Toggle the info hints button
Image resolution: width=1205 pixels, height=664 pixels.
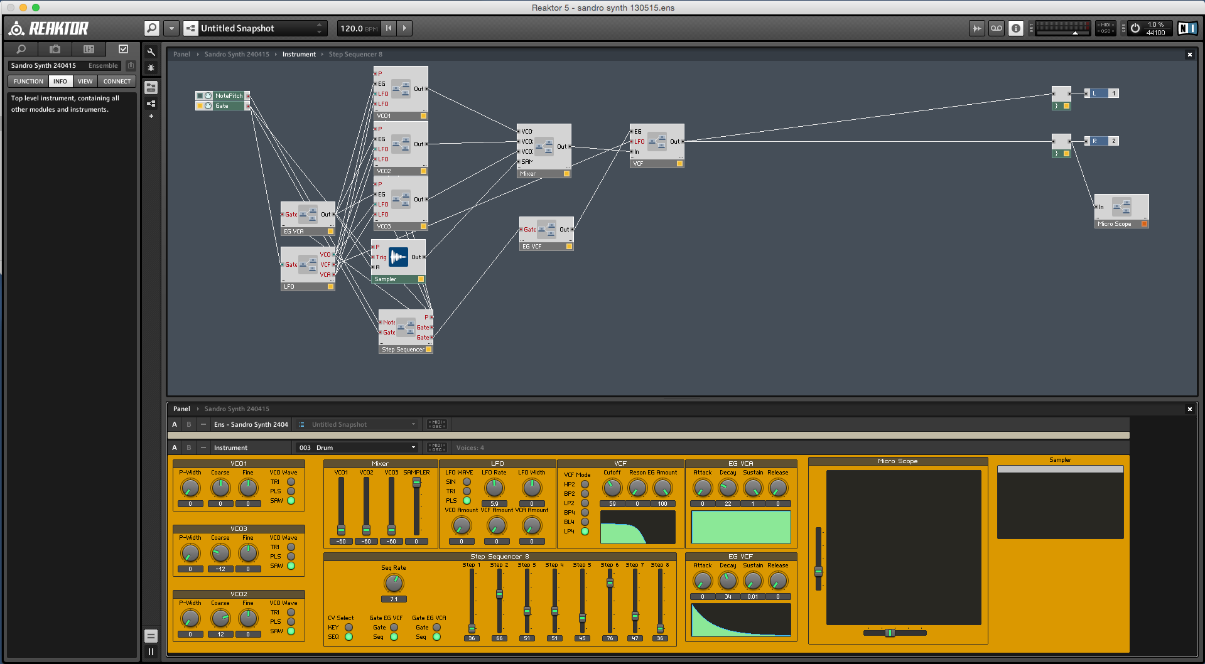(x=1015, y=28)
